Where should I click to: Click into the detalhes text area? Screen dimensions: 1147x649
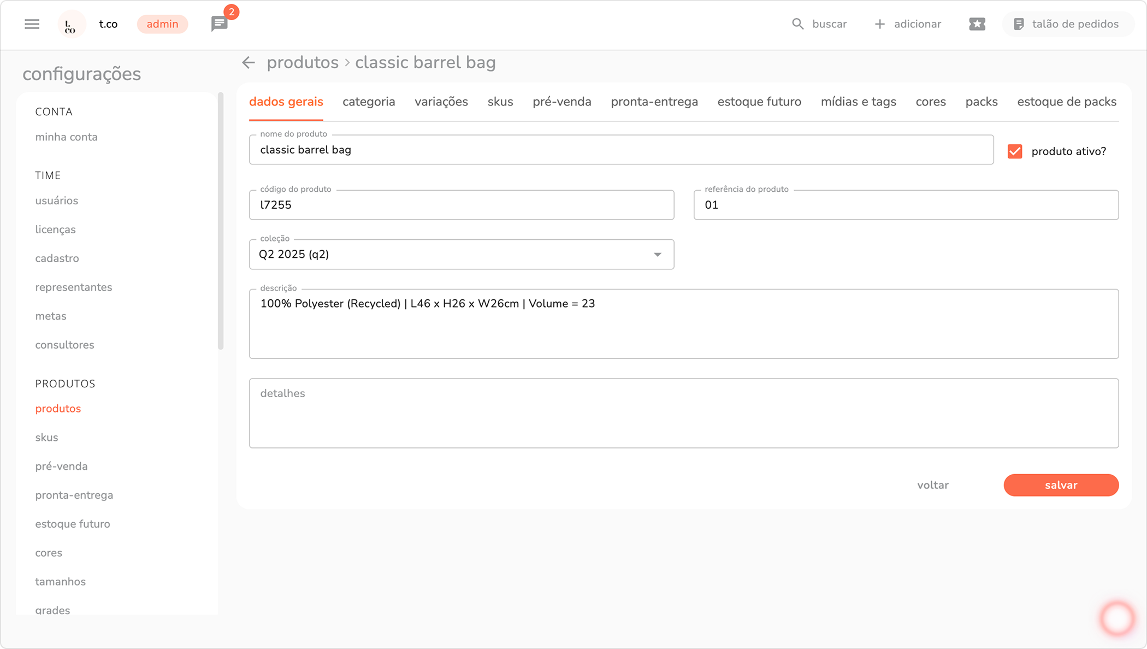click(x=683, y=414)
